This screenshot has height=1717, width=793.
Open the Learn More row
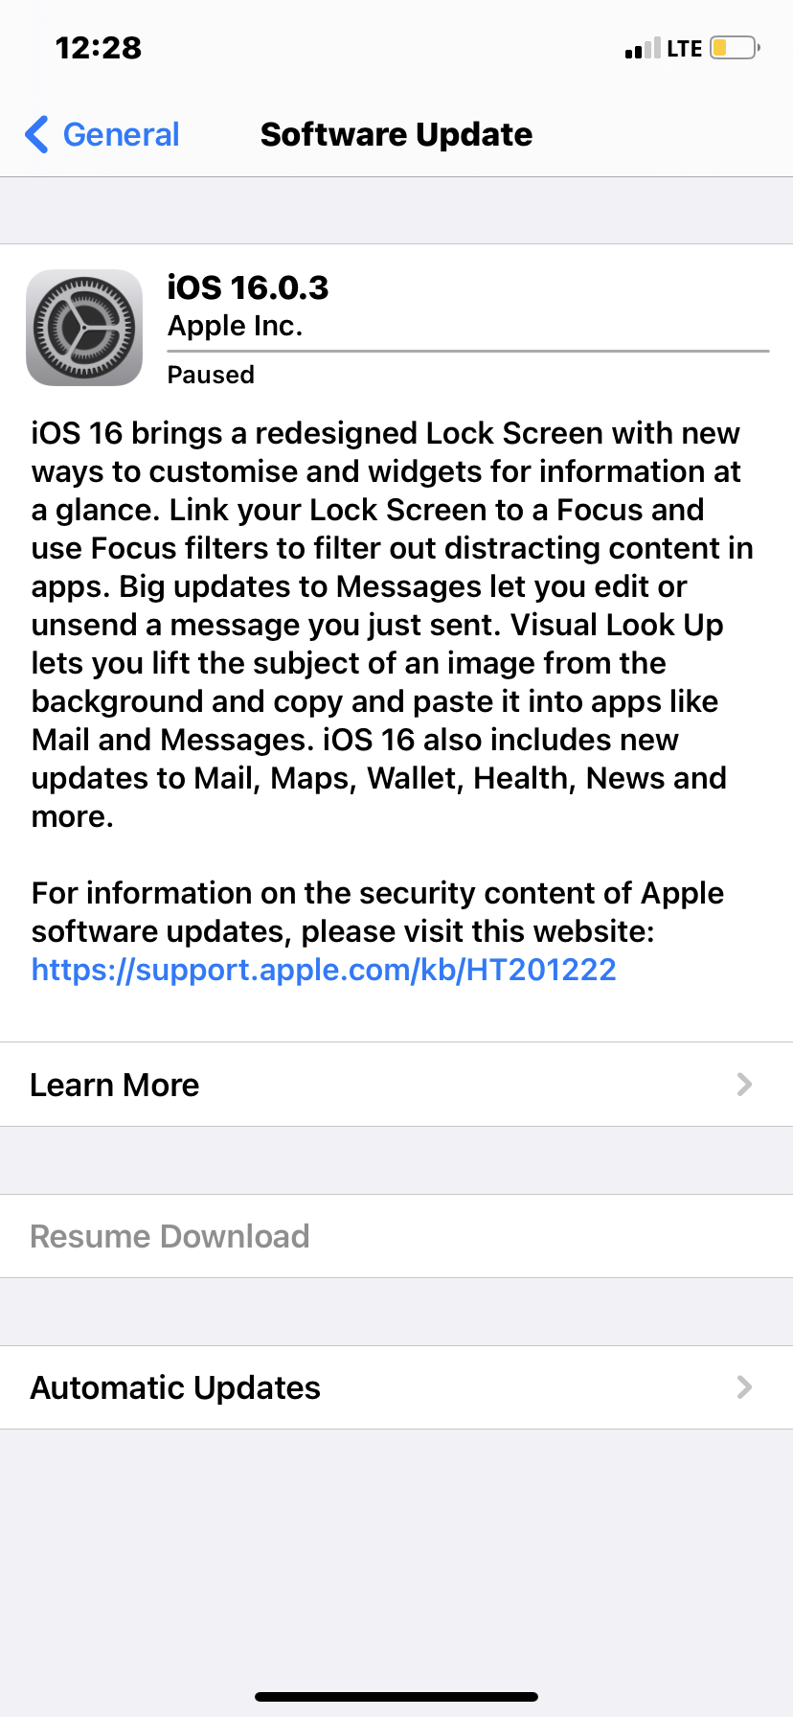pos(396,1085)
